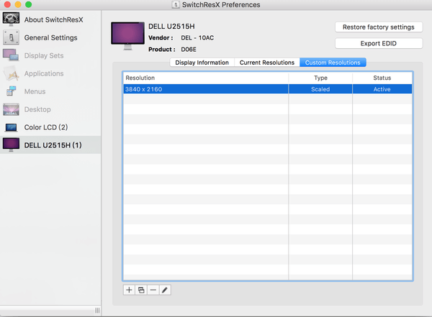Screen dimensions: 432x317
Task: Select DELL U2515H (1) monitor icon
Action: tap(11, 144)
